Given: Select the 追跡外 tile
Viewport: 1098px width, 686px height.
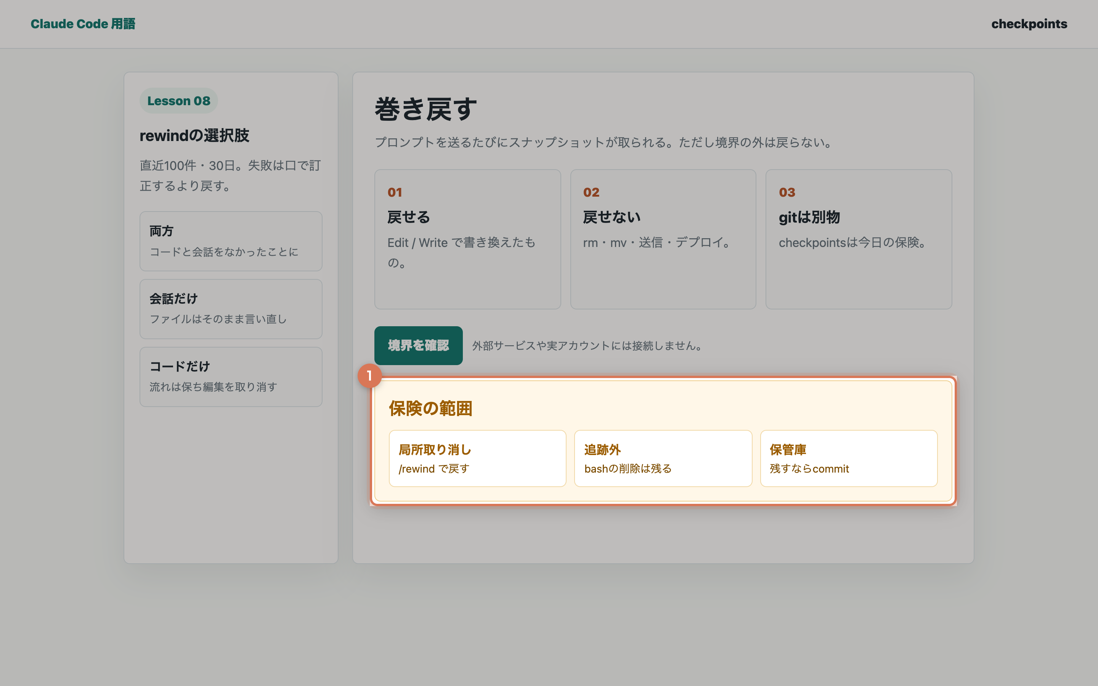Looking at the screenshot, I should click(x=663, y=458).
